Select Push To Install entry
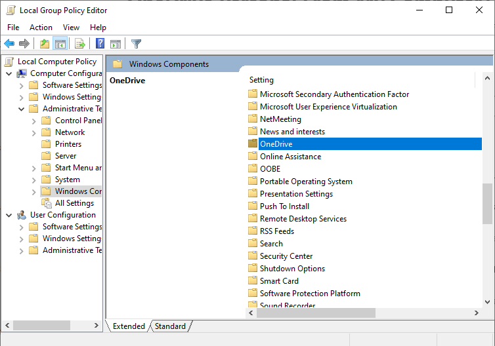This screenshot has height=346, width=495. pyautogui.click(x=284, y=206)
